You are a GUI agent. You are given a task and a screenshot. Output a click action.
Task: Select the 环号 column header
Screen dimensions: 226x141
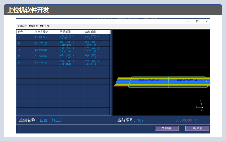pos(25,32)
